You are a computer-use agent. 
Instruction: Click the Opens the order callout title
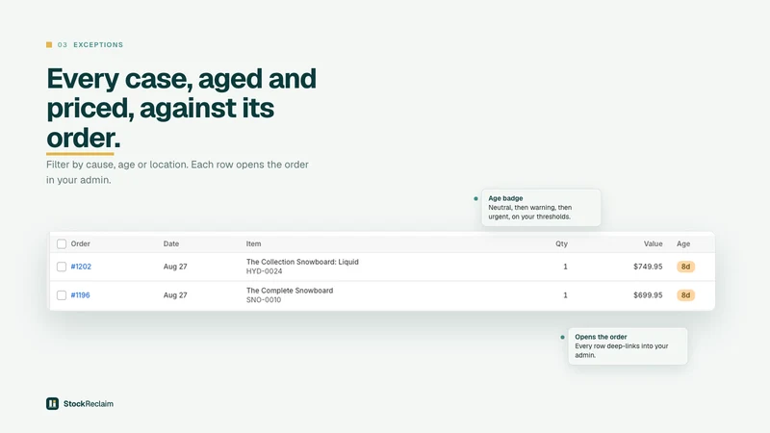click(x=601, y=337)
